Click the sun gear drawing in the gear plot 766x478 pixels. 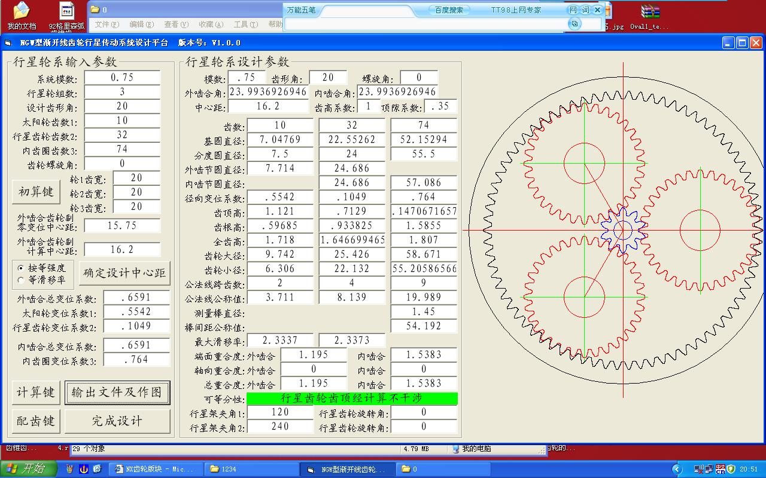coord(623,229)
